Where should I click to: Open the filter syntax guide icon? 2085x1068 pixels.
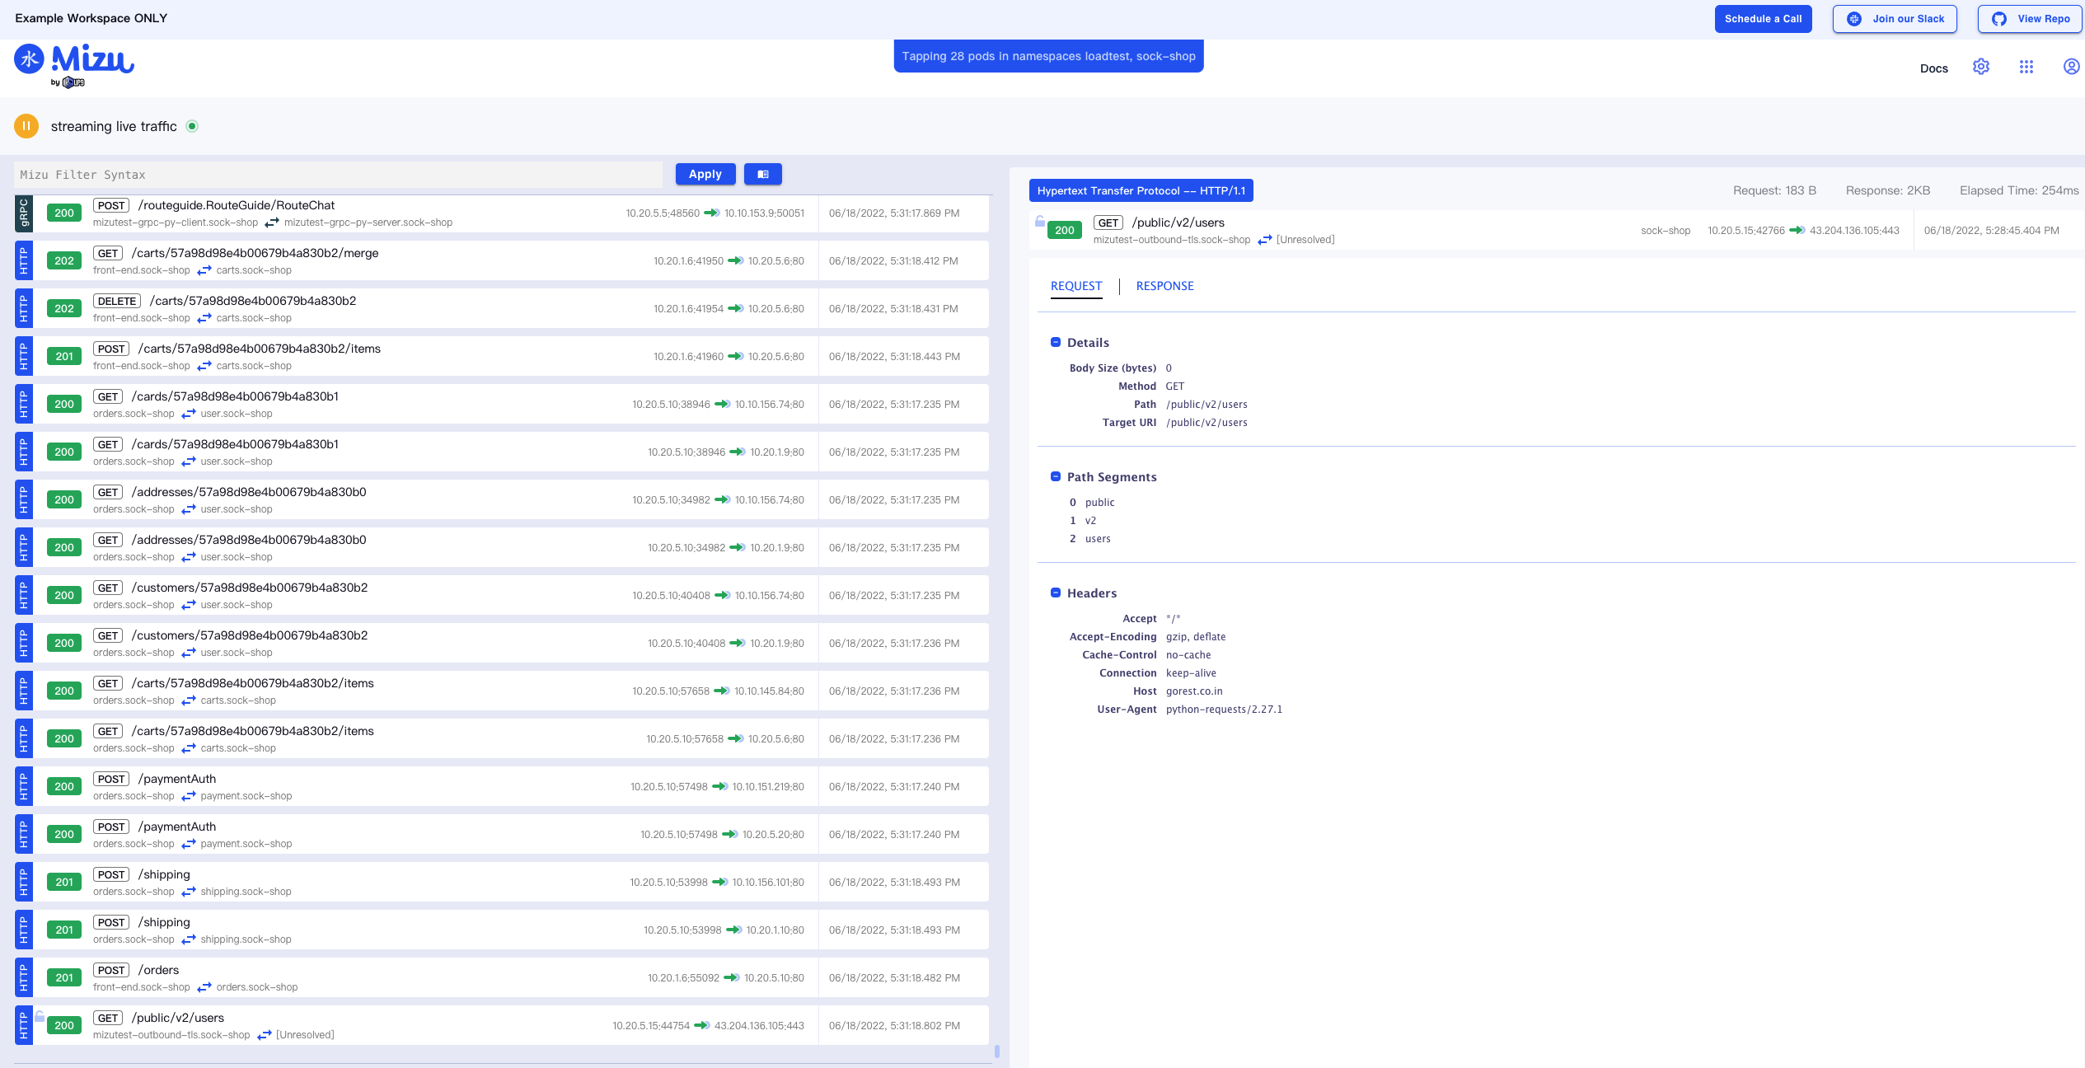click(x=762, y=174)
